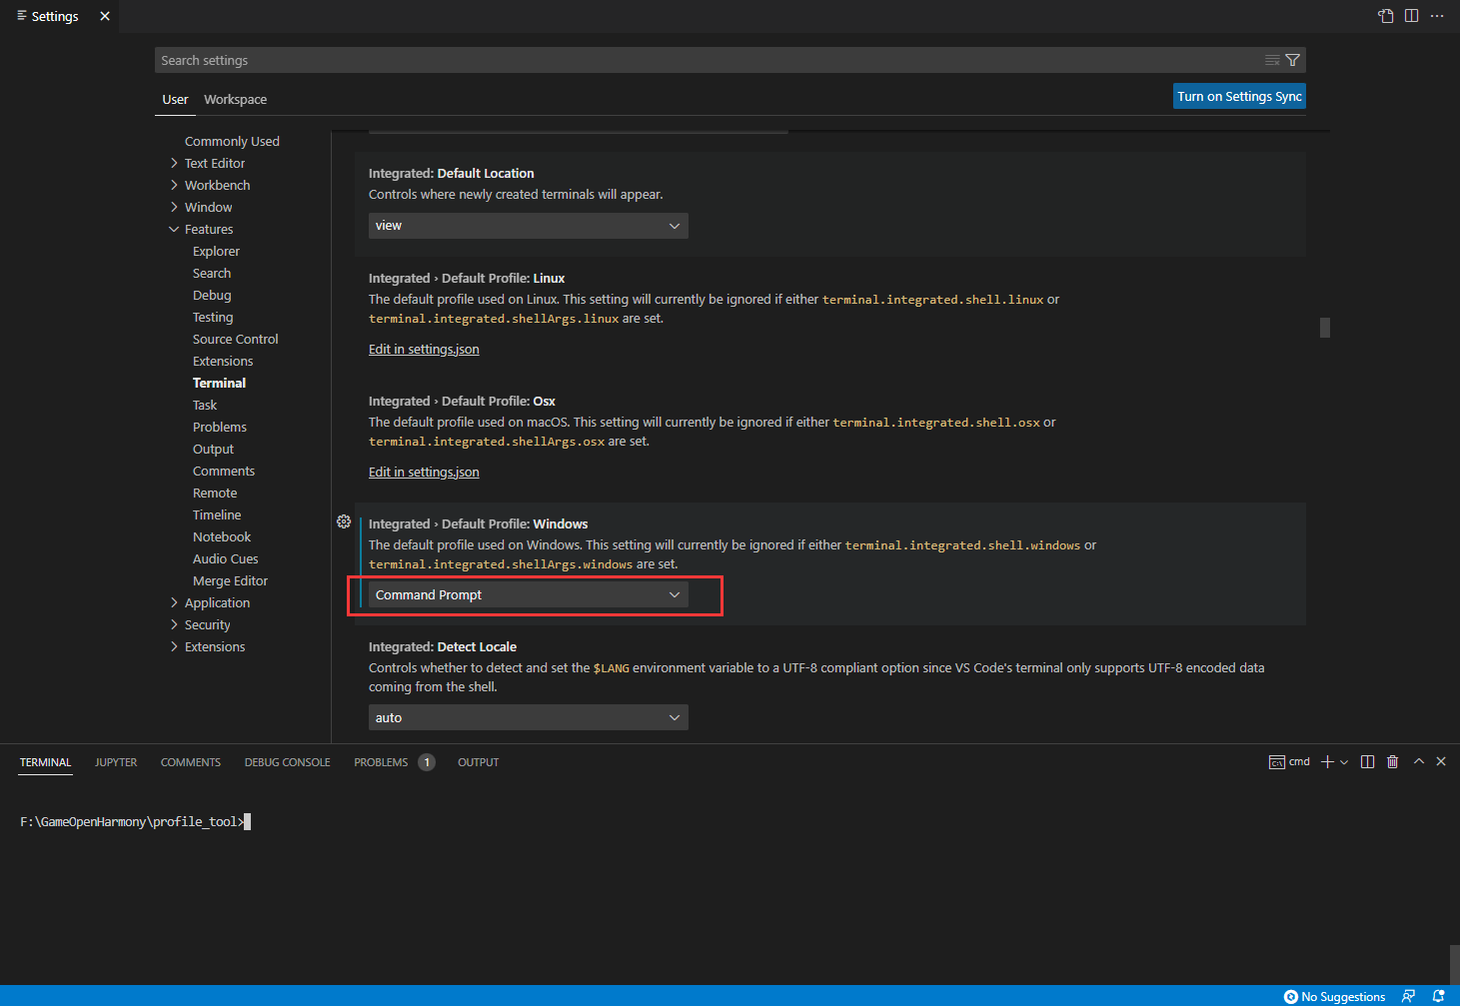Open Settings JSON file icon
This screenshot has height=1006, width=1460.
point(1385,16)
